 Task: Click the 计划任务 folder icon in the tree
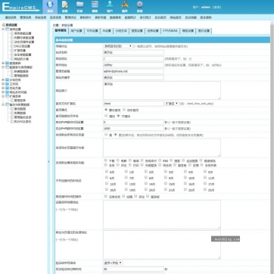pyautogui.click(x=7, y=79)
